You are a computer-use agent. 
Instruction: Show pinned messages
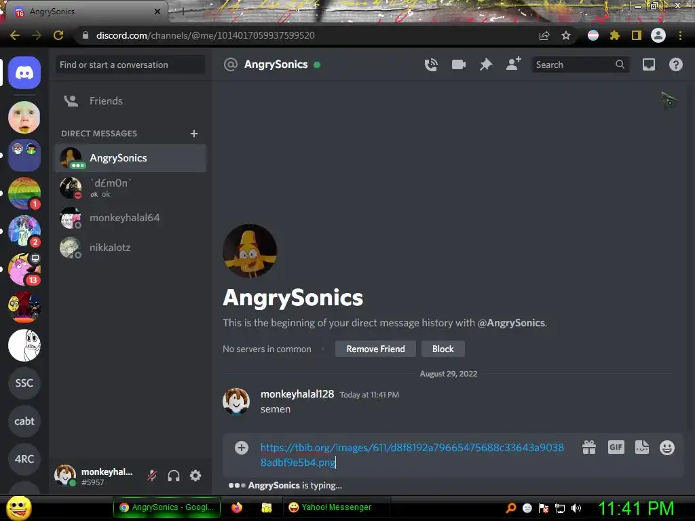(x=486, y=64)
